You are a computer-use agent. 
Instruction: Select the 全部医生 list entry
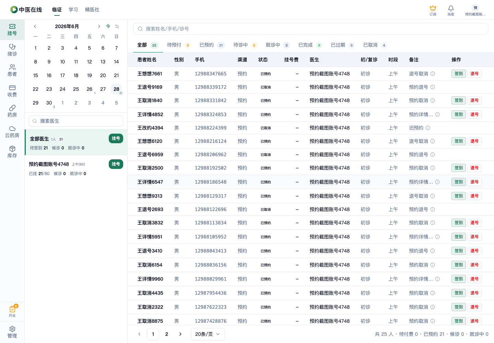[x=76, y=143]
